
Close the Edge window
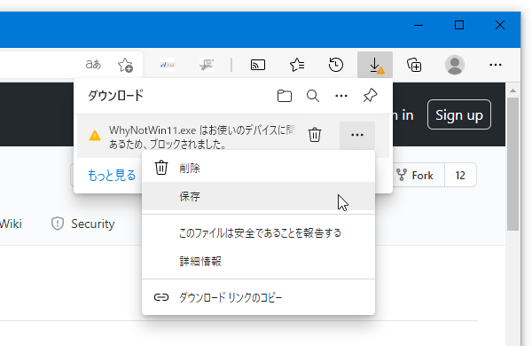point(500,25)
